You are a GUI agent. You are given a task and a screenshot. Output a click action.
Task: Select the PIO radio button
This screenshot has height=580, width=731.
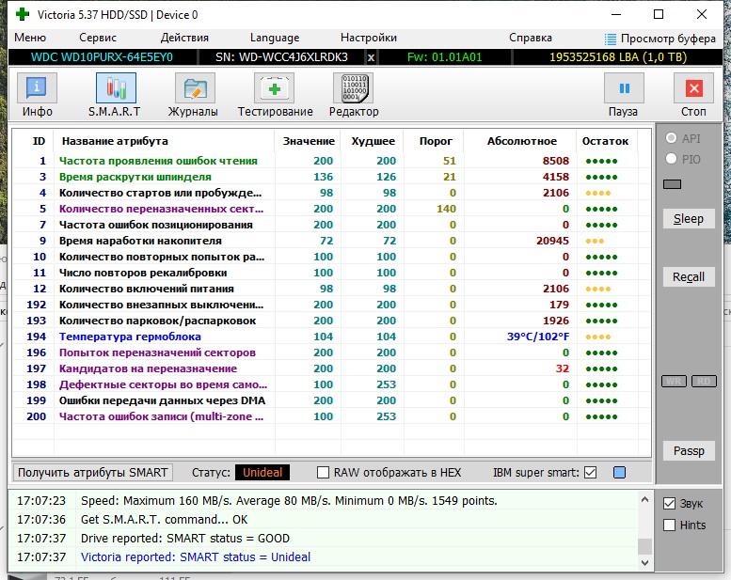point(671,159)
